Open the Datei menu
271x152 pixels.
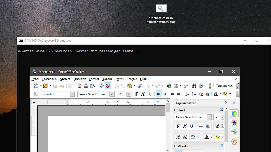[x=35, y=79]
